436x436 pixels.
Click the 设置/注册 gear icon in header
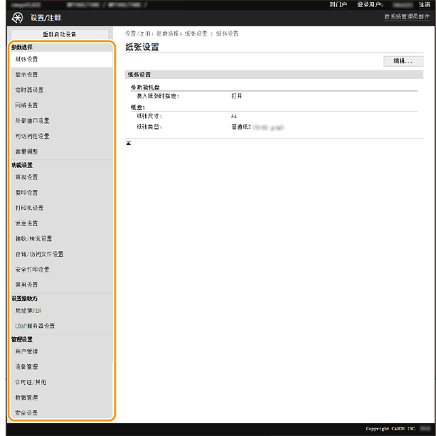coord(18,18)
